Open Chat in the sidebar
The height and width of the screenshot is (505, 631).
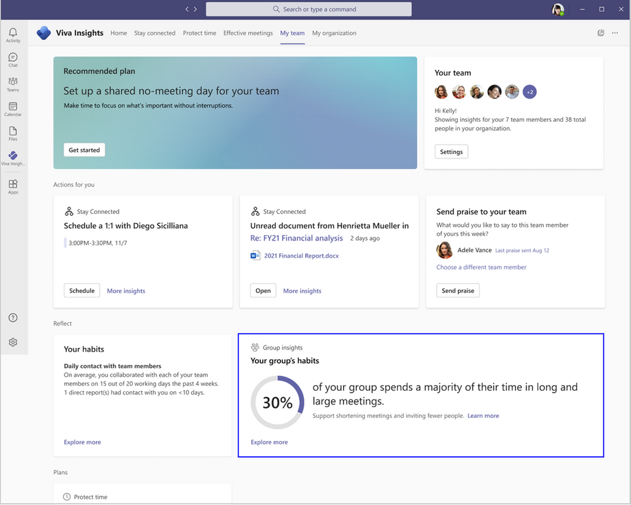coord(13,60)
